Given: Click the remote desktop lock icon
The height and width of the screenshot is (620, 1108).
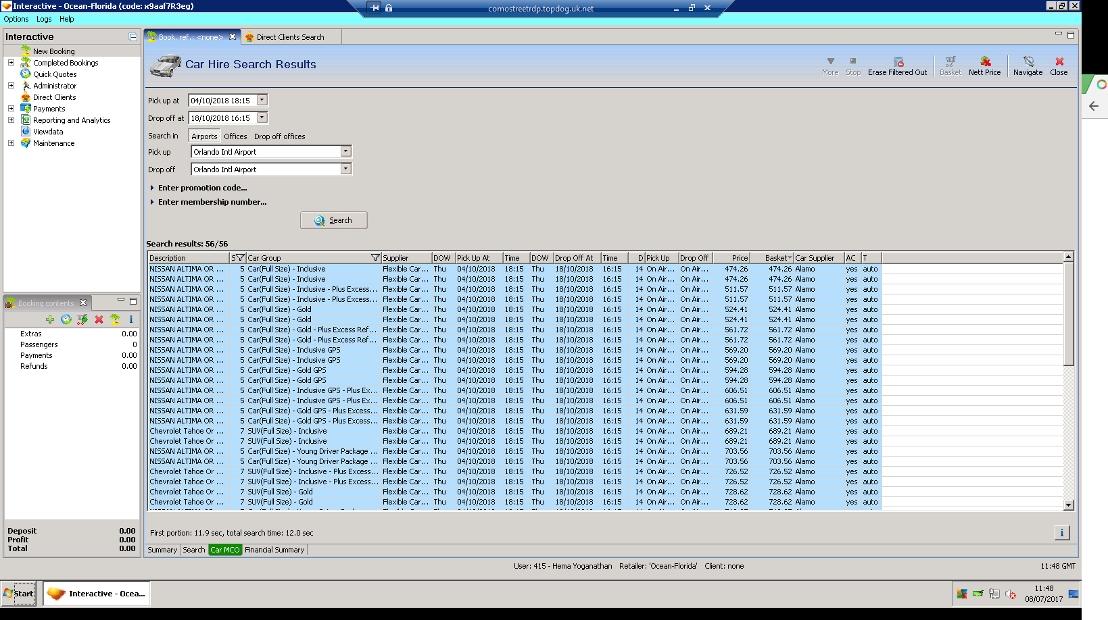Looking at the screenshot, I should point(389,8).
